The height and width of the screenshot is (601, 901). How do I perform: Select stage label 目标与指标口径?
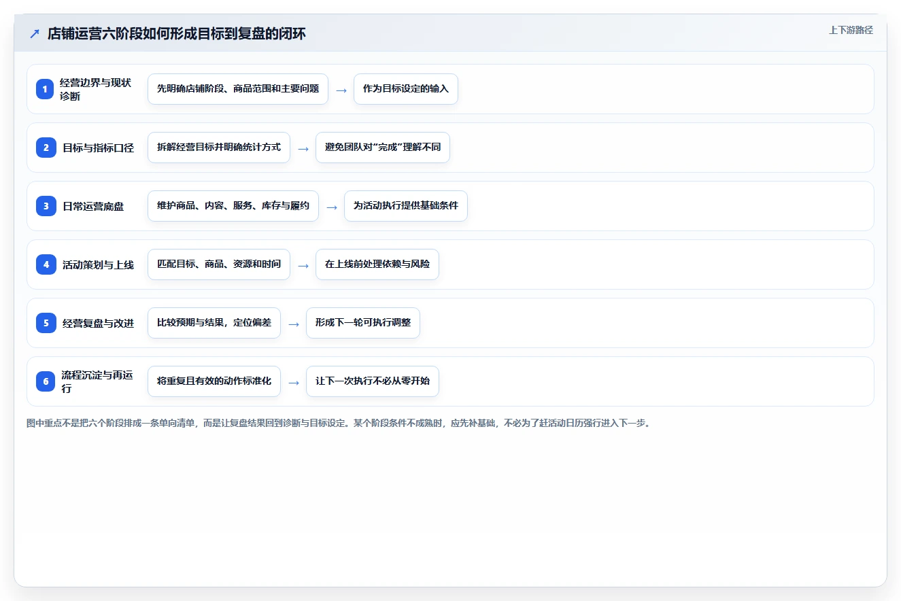(x=99, y=148)
